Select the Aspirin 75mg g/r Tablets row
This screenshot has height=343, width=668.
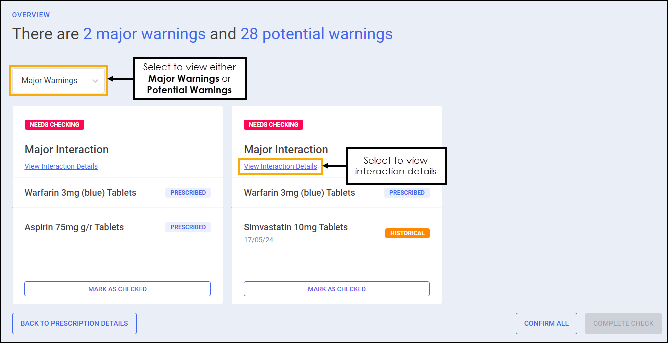[74, 227]
